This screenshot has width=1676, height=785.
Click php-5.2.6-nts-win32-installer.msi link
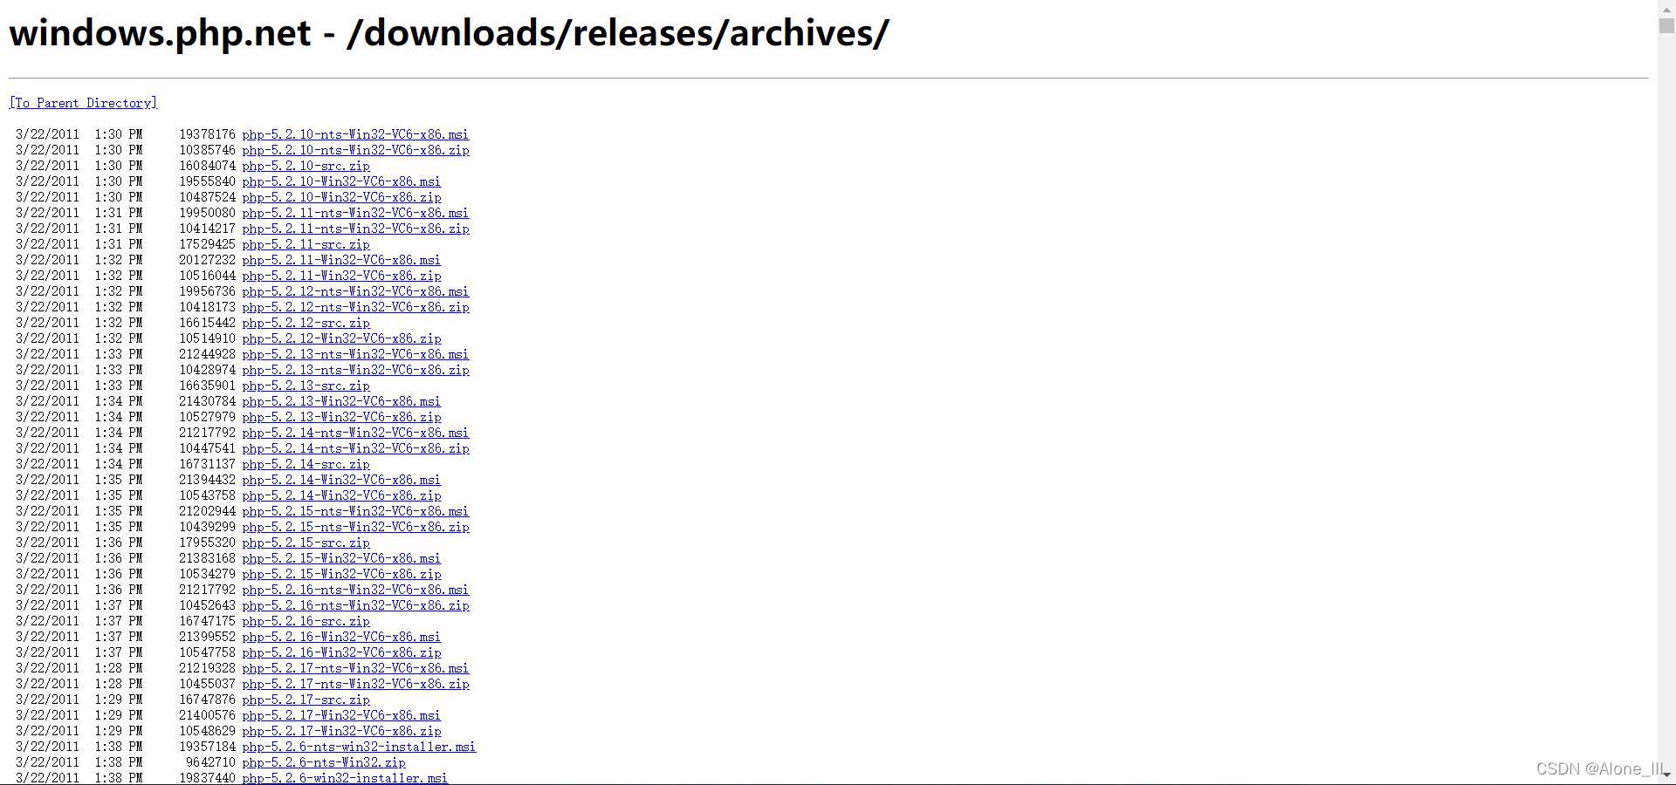coord(359,747)
